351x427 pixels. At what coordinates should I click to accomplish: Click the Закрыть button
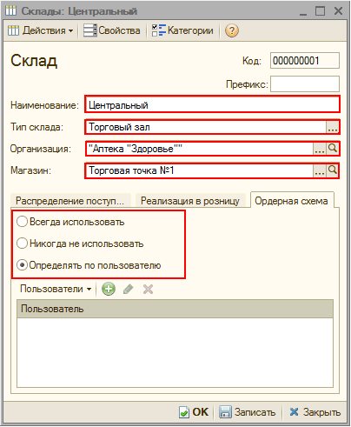pyautogui.click(x=315, y=412)
